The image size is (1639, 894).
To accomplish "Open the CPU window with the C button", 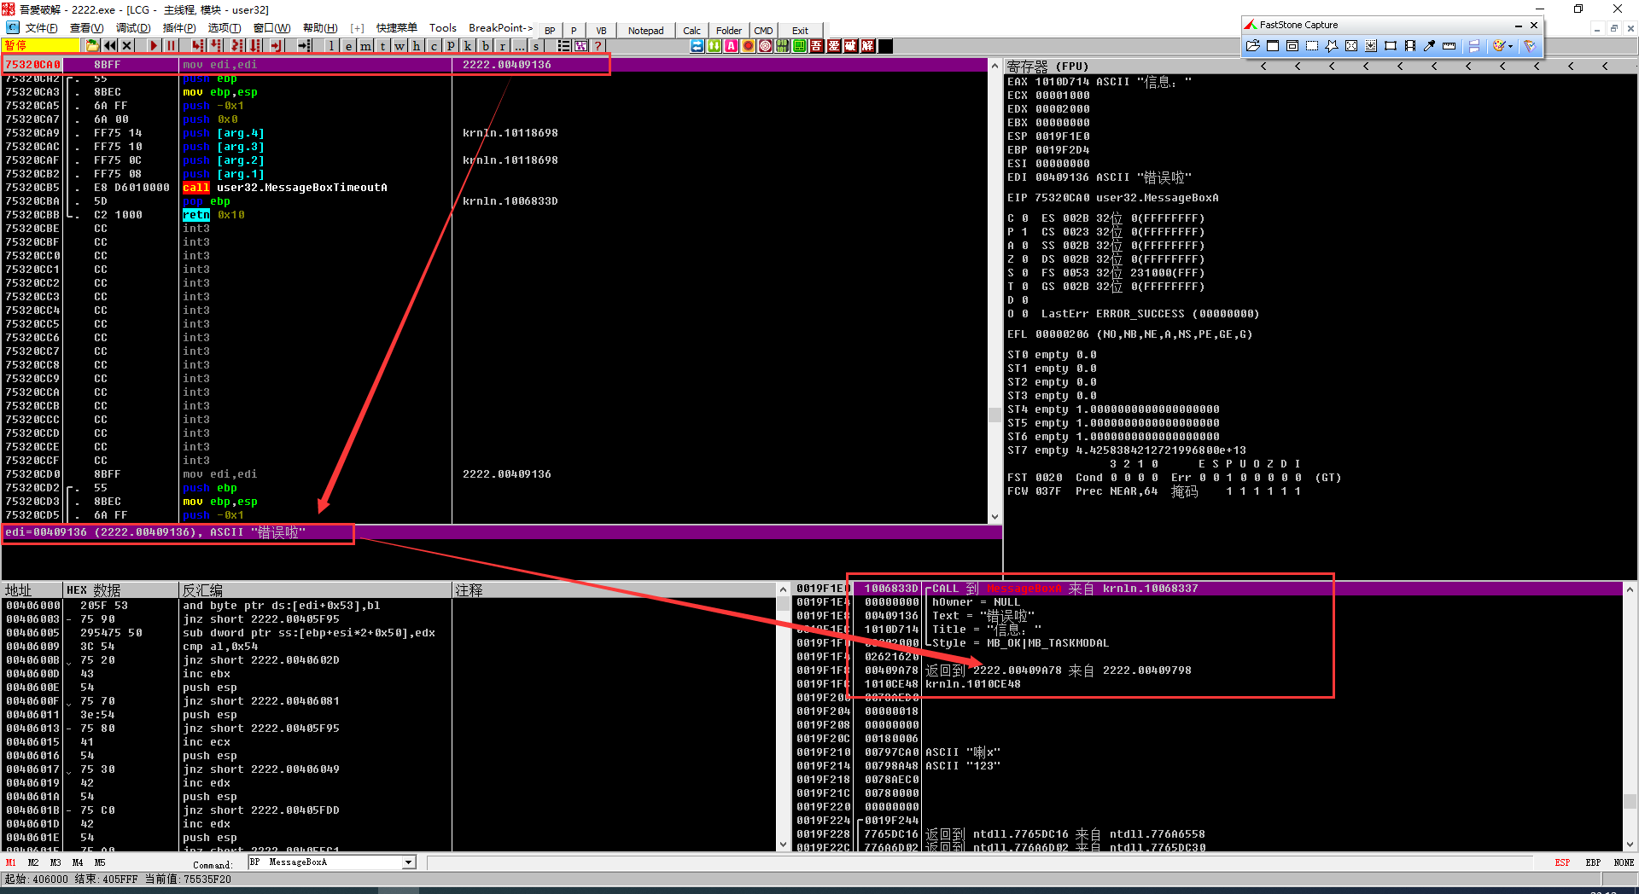I will pyautogui.click(x=434, y=45).
